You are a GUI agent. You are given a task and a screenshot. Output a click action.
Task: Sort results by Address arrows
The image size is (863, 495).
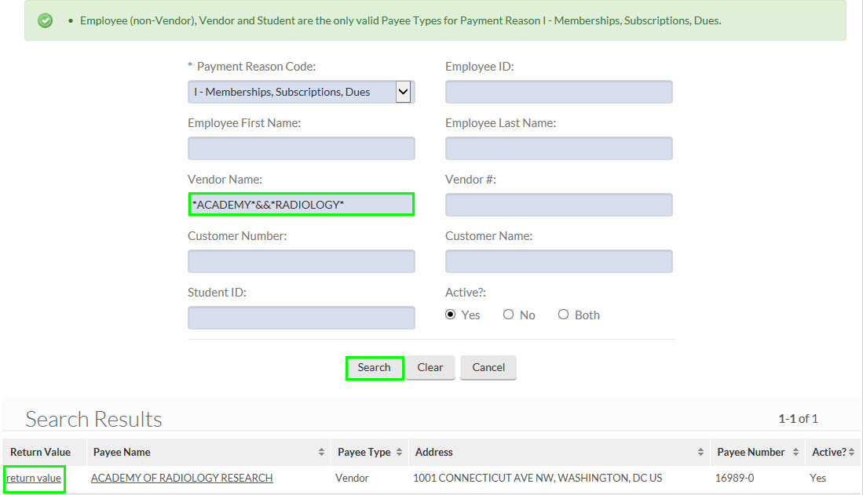700,452
